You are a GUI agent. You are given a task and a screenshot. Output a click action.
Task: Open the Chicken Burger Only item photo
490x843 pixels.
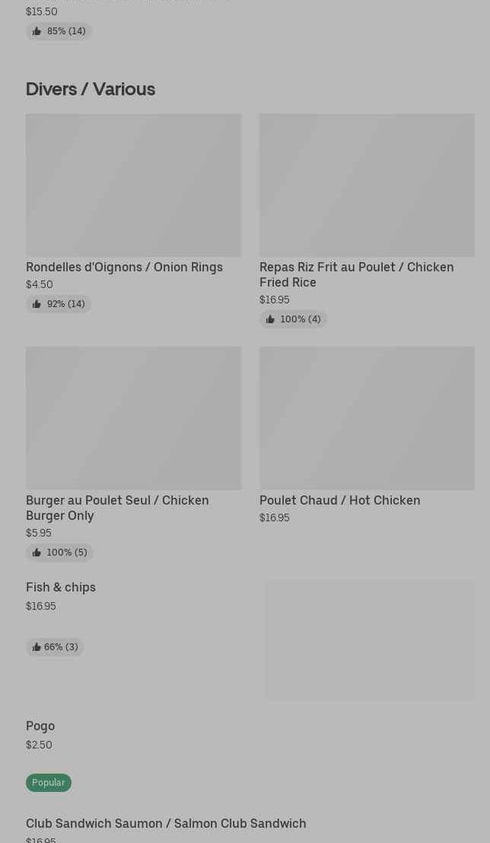[133, 418]
